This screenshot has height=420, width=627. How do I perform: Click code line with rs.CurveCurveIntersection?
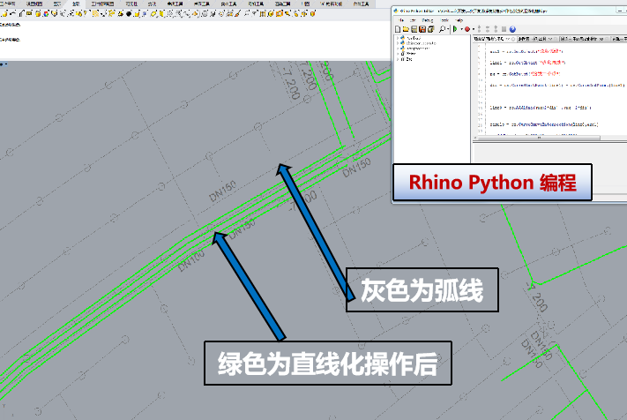(544, 124)
